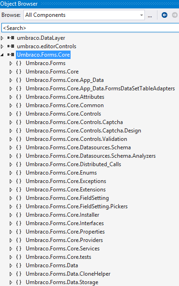Expand the Umbraco.Forms.Core namespace node
The width and height of the screenshot is (179, 286).
(x=11, y=72)
